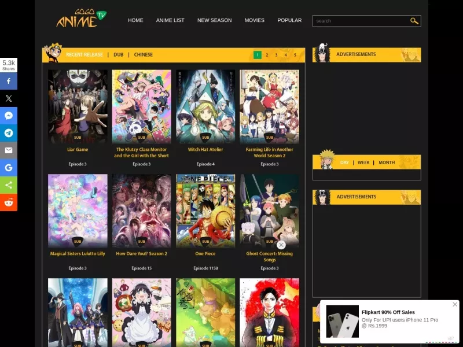Close the Flipkart ad popup
The width and height of the screenshot is (463, 347).
point(455,304)
